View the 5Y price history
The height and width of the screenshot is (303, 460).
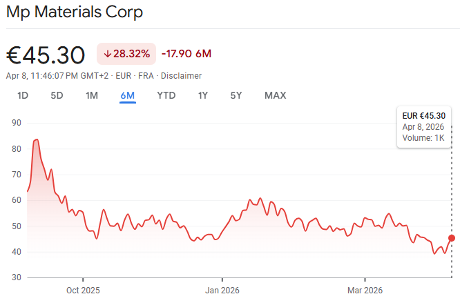pos(236,95)
